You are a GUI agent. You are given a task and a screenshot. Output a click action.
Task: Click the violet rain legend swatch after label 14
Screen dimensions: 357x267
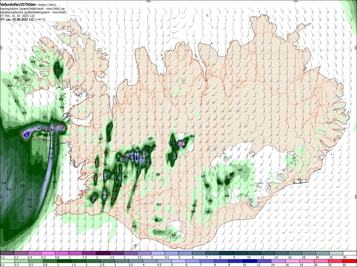click(278, 261)
